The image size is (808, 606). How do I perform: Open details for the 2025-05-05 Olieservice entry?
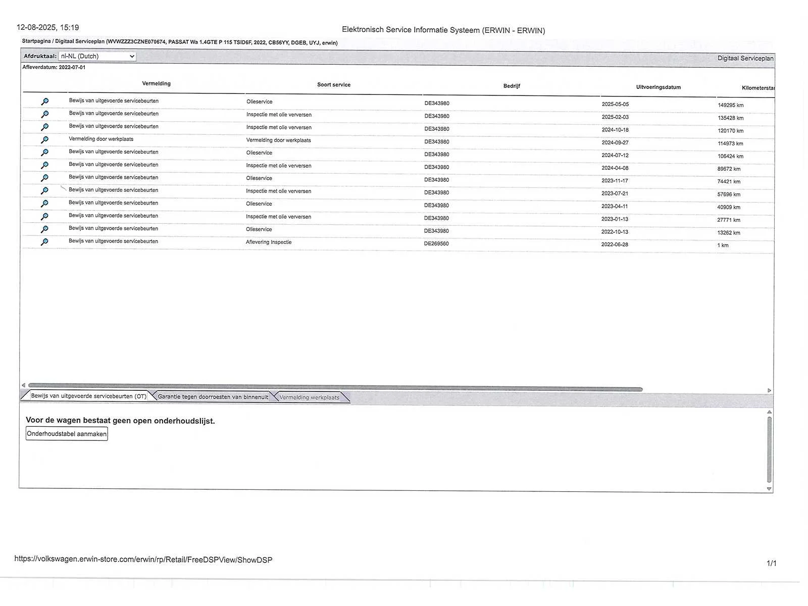[x=44, y=102]
